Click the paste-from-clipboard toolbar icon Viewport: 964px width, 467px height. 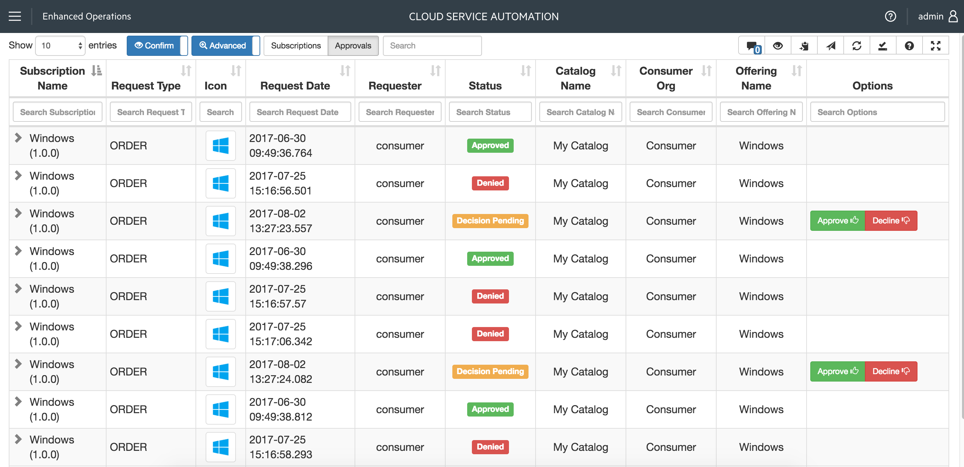click(804, 46)
